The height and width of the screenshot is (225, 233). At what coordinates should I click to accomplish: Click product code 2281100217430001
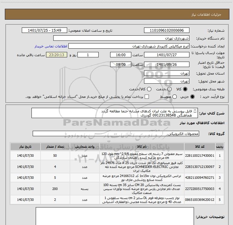[200, 156]
